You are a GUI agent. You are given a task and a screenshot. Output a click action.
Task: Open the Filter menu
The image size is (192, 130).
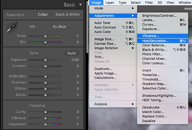(x=149, y=3)
